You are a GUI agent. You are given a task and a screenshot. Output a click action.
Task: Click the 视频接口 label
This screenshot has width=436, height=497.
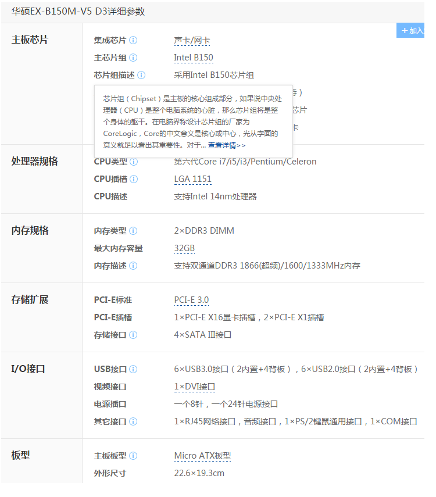tap(110, 387)
